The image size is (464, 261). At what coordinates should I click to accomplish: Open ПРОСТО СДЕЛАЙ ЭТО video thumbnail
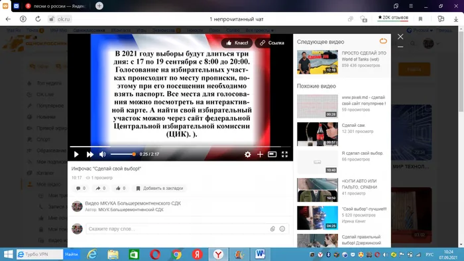tap(318, 62)
